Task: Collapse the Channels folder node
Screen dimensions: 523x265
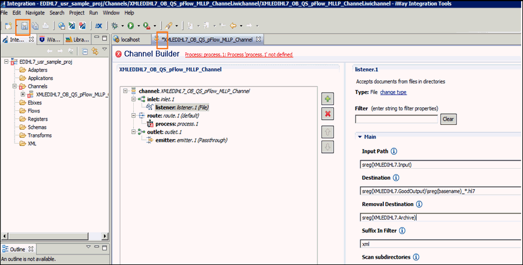Action: coord(15,86)
